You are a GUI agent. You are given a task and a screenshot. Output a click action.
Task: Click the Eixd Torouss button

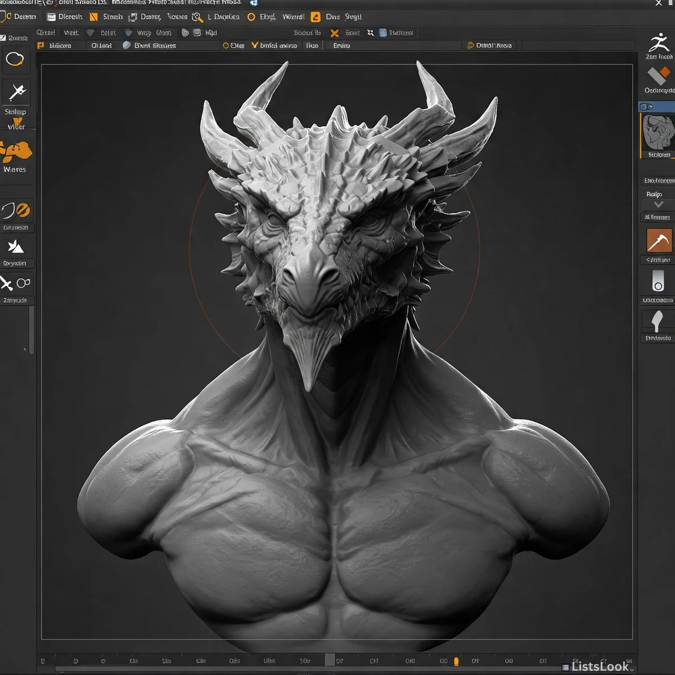tap(659, 181)
